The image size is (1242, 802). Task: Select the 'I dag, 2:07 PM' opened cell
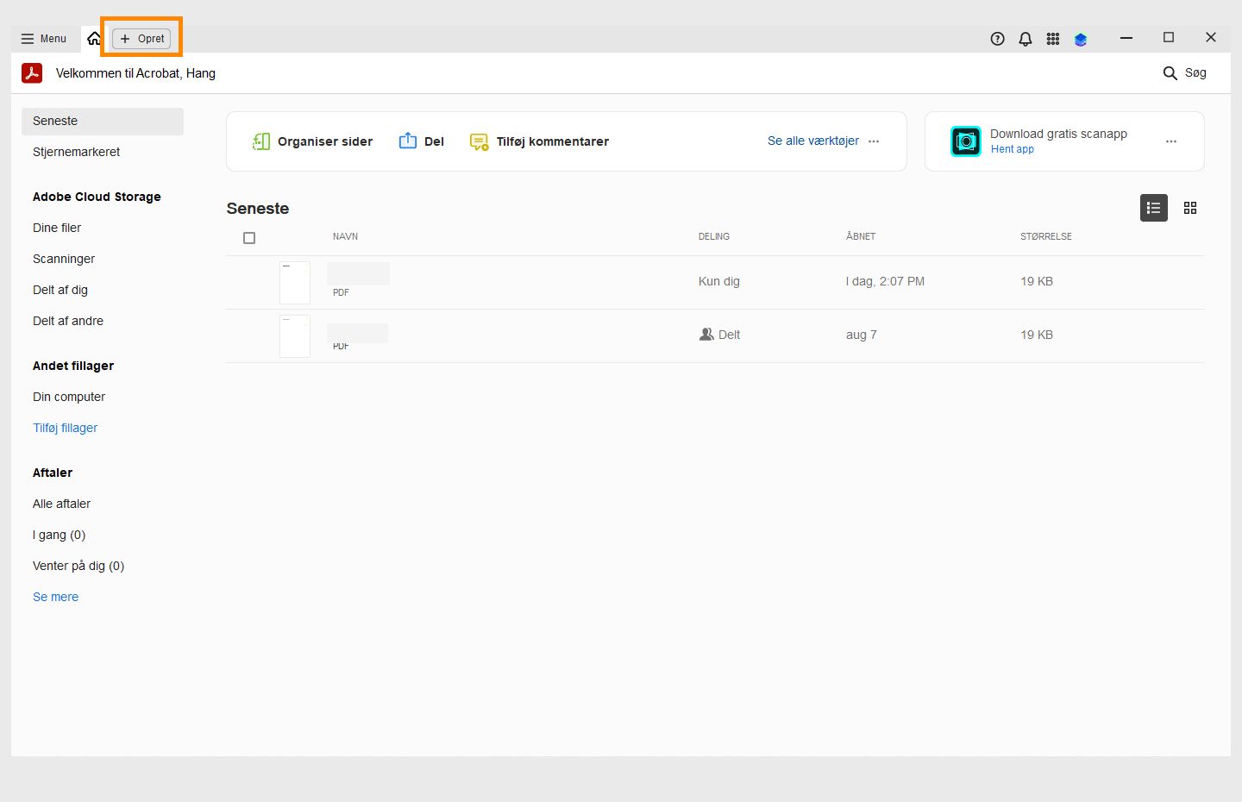coord(885,281)
